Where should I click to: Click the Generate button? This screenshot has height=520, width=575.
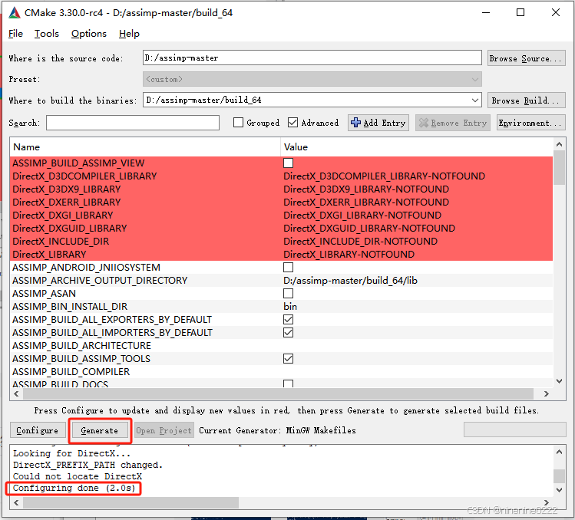click(100, 430)
